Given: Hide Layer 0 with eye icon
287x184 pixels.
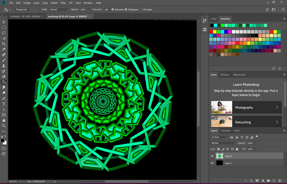Looking at the screenshot, I should [213, 156].
